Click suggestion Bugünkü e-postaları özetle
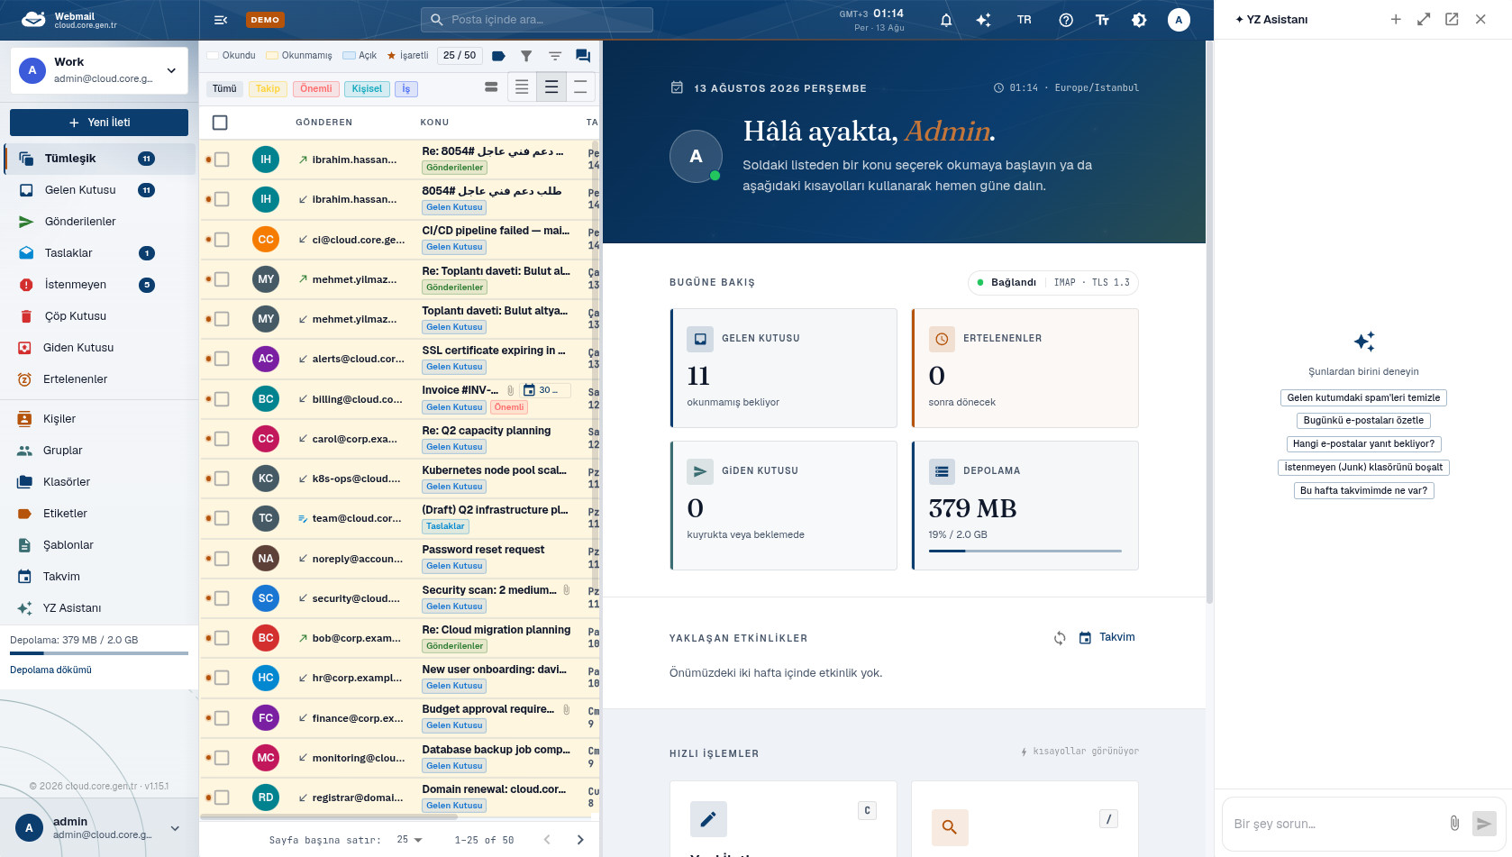Screen dimensions: 1512x857 click(1363, 421)
